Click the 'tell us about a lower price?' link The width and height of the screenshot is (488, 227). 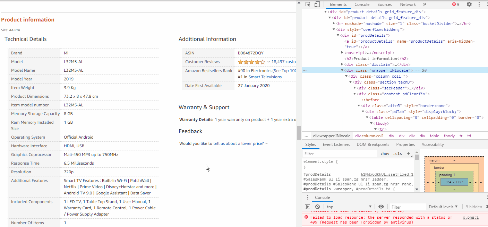point(238,143)
